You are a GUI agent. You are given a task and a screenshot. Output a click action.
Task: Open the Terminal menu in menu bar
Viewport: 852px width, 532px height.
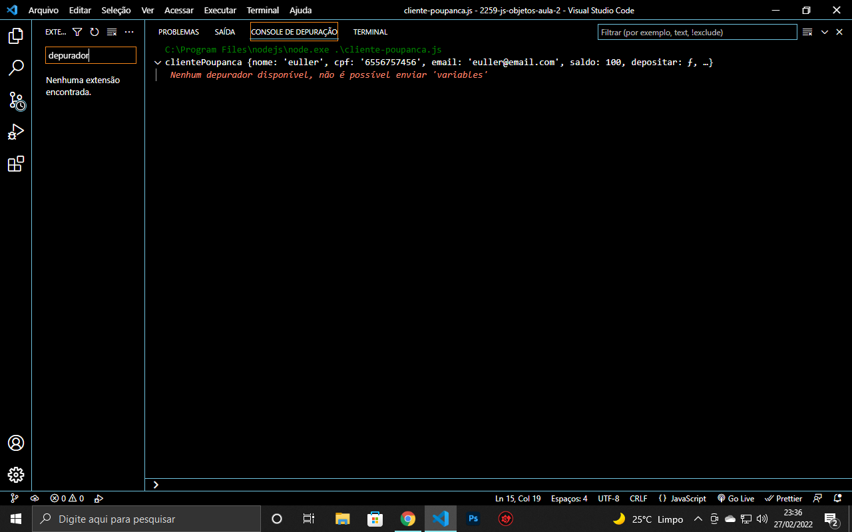coord(263,10)
